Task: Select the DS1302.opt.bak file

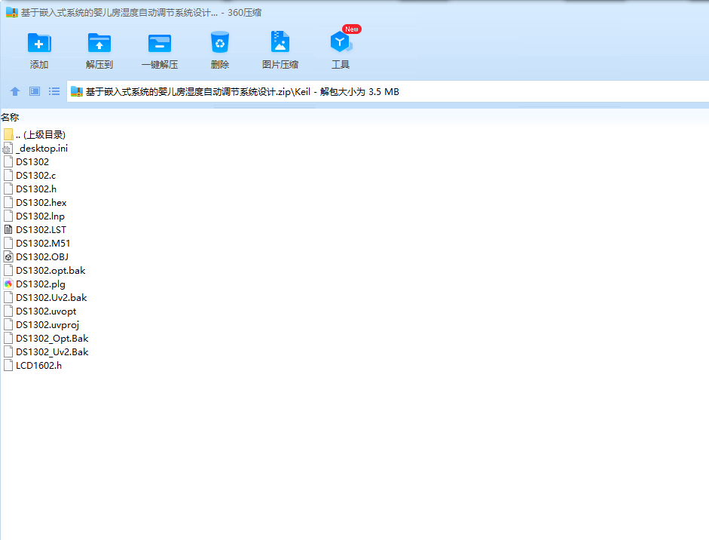Action: tap(50, 270)
